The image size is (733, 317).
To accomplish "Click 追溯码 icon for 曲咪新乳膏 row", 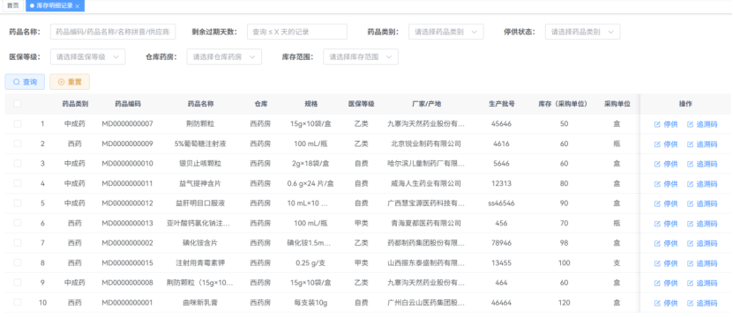I will [x=690, y=303].
